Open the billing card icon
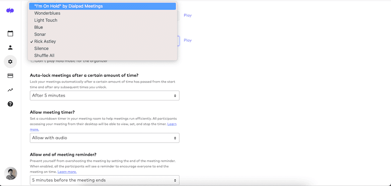 point(10,76)
